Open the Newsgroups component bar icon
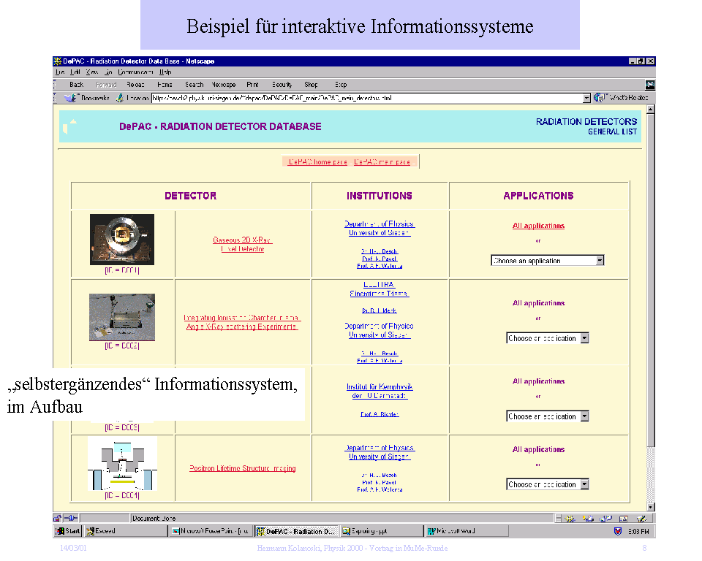 coord(605,519)
